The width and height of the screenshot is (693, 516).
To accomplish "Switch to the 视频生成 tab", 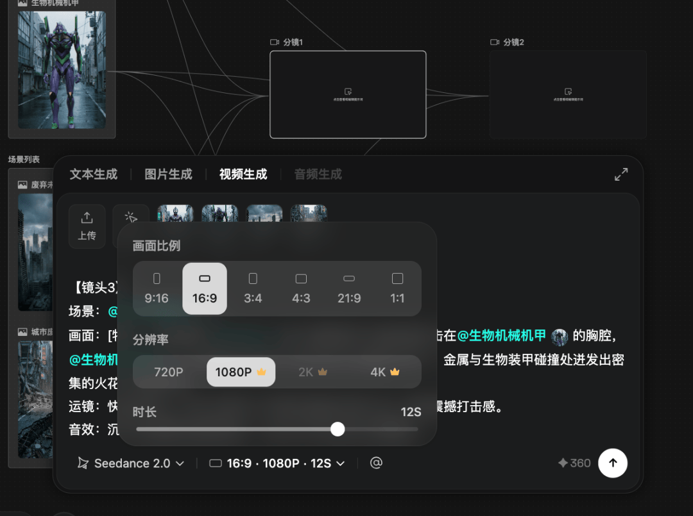I will [243, 174].
